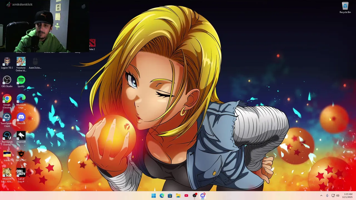This screenshot has height=200, width=356.
Task: Select the Discord desktop shortcut
Action: 21,119
